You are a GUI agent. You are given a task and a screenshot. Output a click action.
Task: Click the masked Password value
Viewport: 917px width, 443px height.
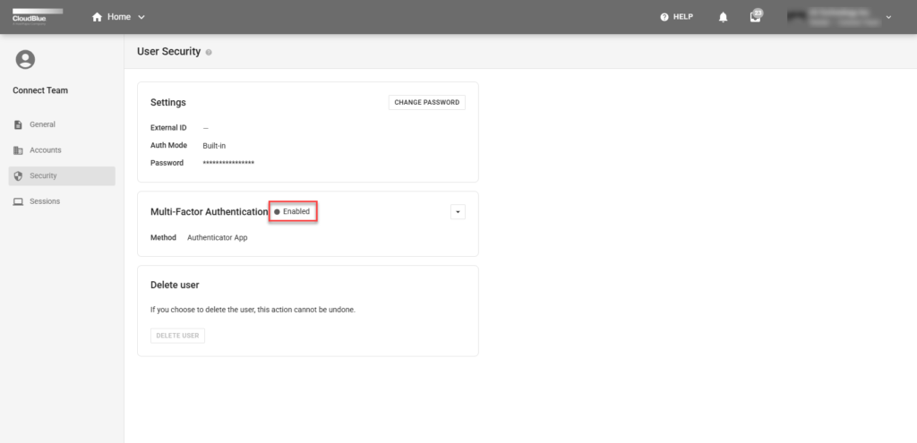click(228, 163)
